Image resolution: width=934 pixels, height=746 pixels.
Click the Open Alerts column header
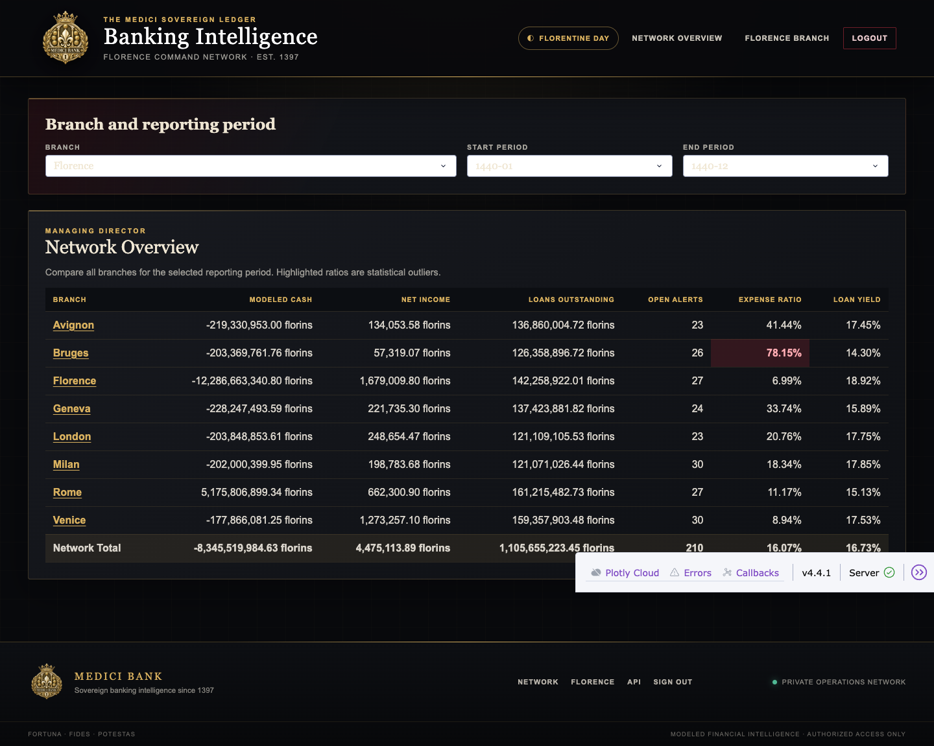pos(675,299)
